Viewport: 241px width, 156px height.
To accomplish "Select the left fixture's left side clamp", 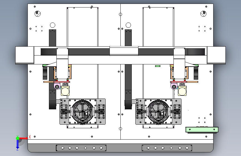I will (64, 112).
